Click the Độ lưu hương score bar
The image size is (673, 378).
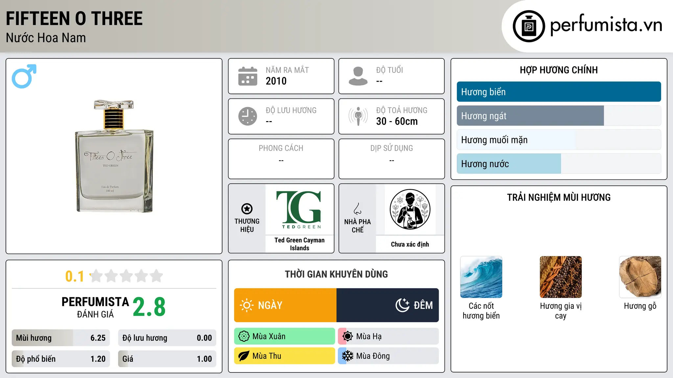[167, 338]
